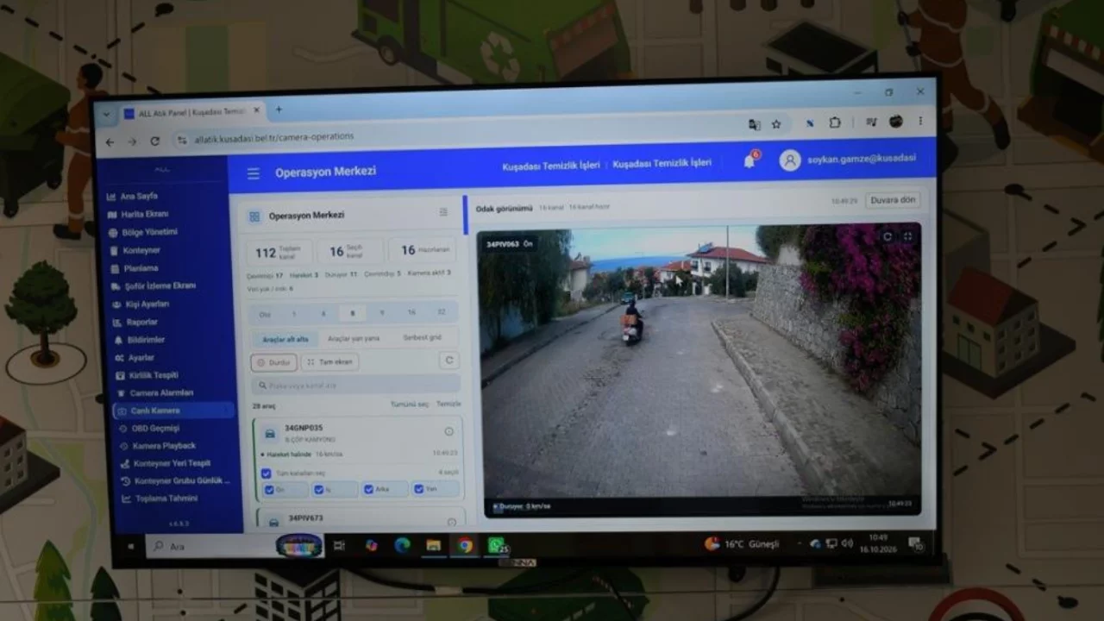Click the Temizle link
The width and height of the screenshot is (1104, 621).
448,404
